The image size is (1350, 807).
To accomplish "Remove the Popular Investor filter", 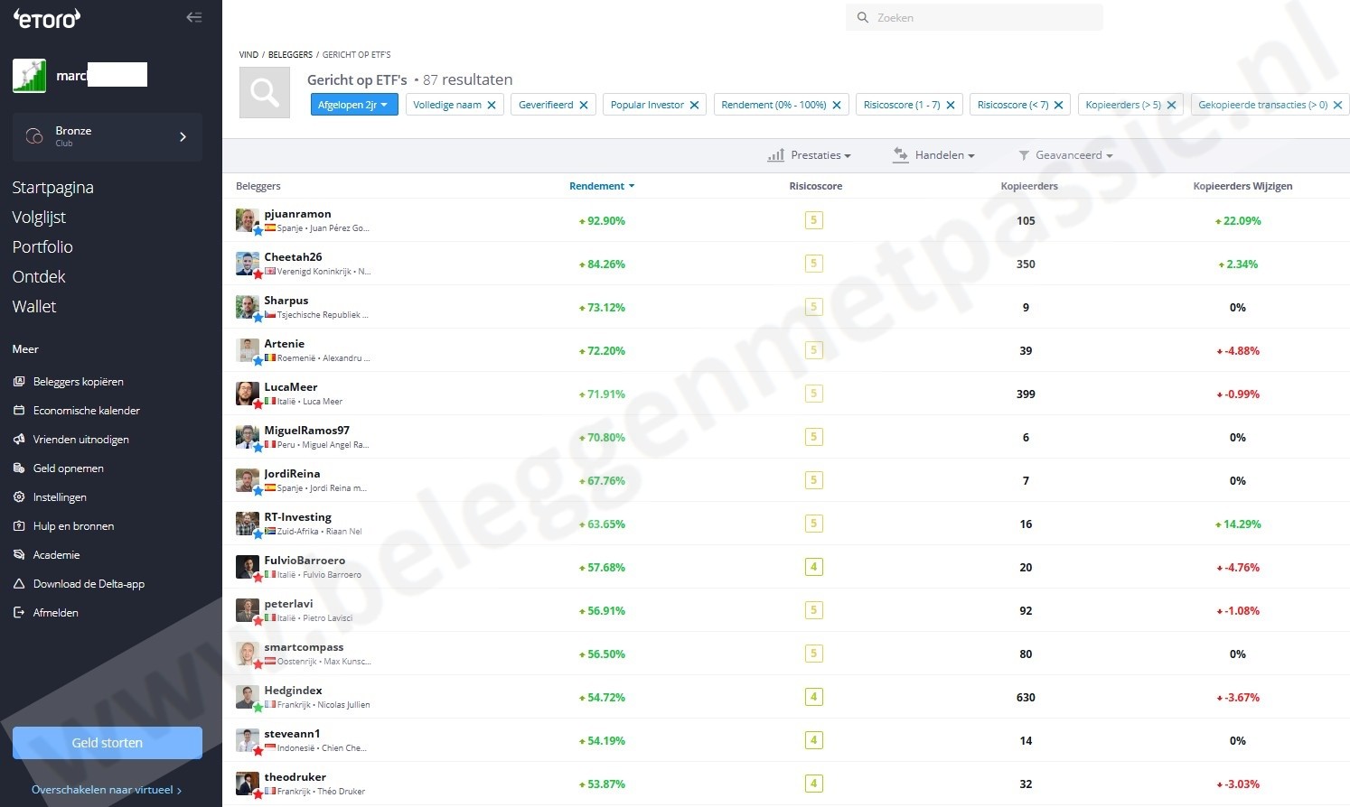I will pos(694,106).
